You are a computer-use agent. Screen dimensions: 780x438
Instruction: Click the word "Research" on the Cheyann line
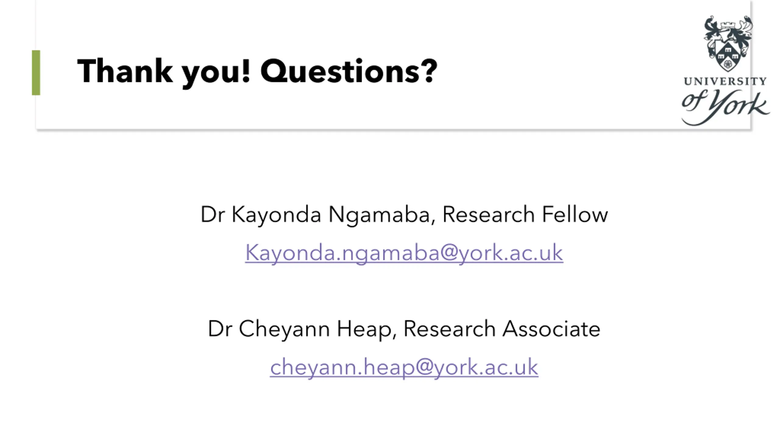click(x=449, y=329)
